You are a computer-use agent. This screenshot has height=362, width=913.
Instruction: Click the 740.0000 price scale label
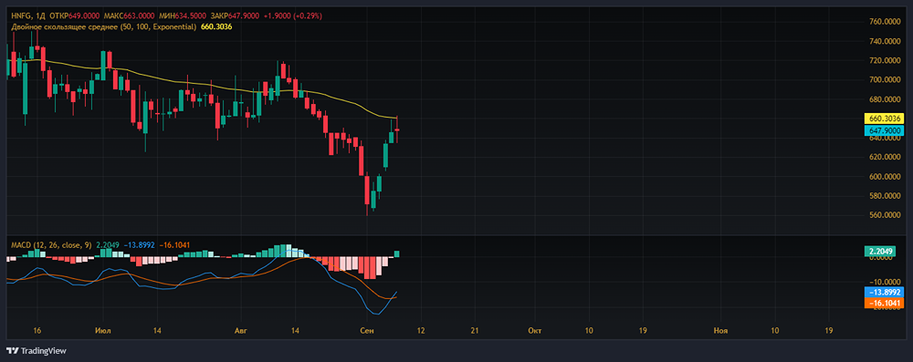tap(886, 41)
